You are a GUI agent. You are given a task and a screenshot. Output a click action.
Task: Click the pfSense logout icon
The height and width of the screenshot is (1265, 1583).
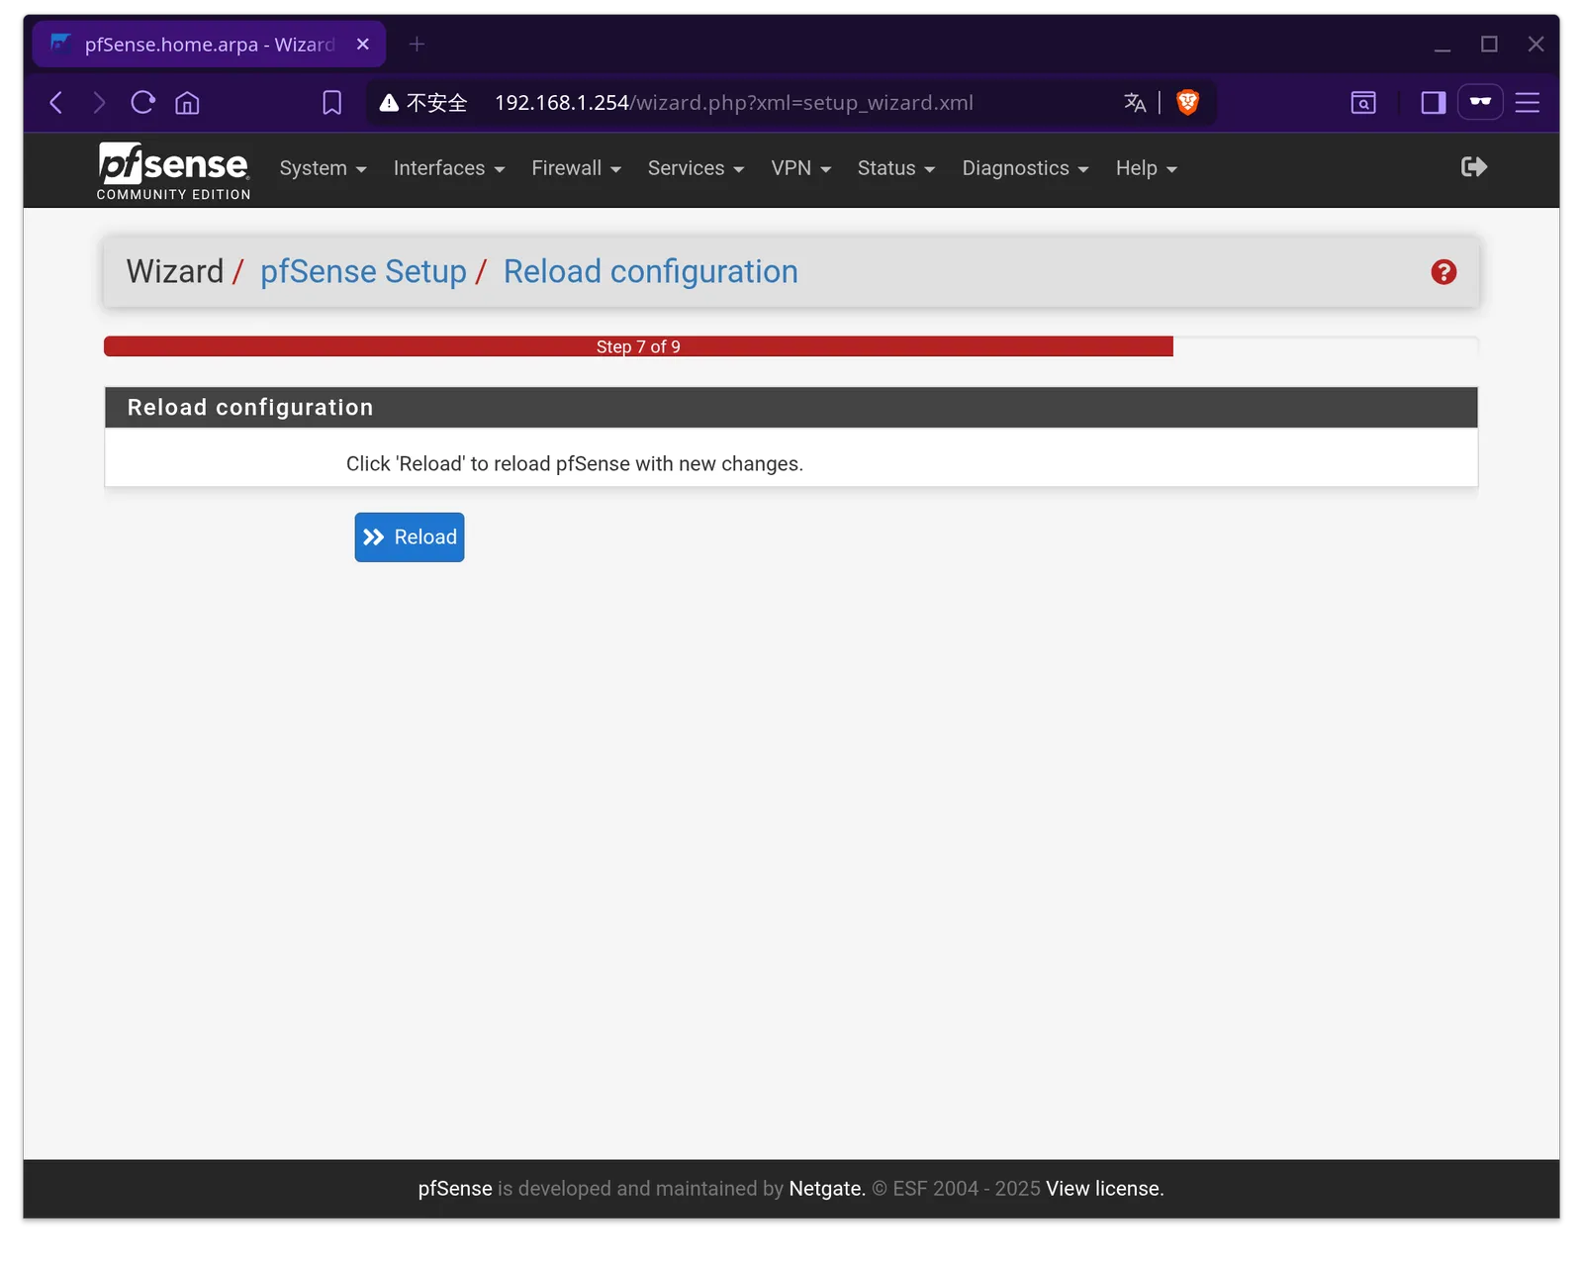1474,167
